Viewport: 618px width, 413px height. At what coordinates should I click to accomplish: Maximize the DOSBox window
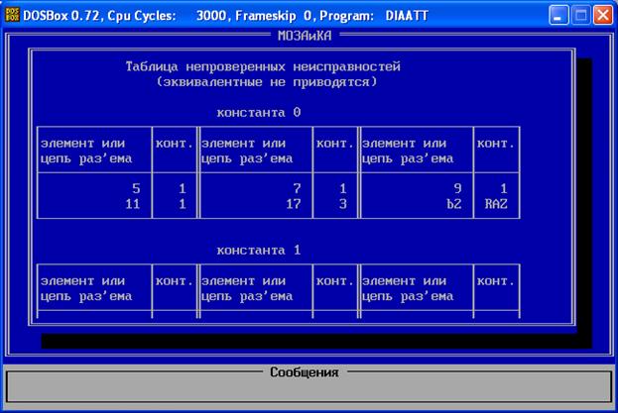(x=582, y=15)
